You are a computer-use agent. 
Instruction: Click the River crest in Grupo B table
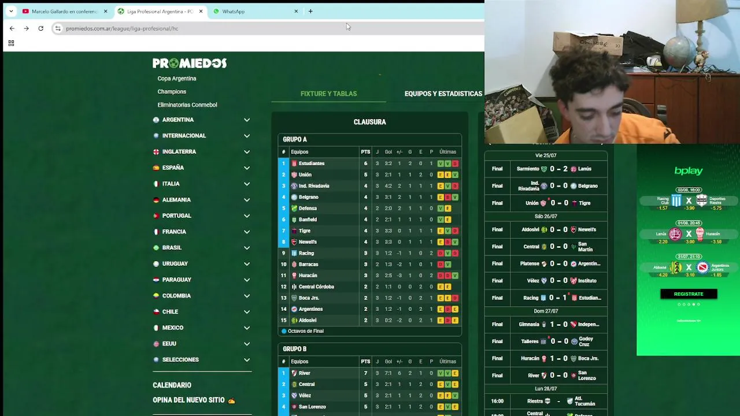[294, 373]
